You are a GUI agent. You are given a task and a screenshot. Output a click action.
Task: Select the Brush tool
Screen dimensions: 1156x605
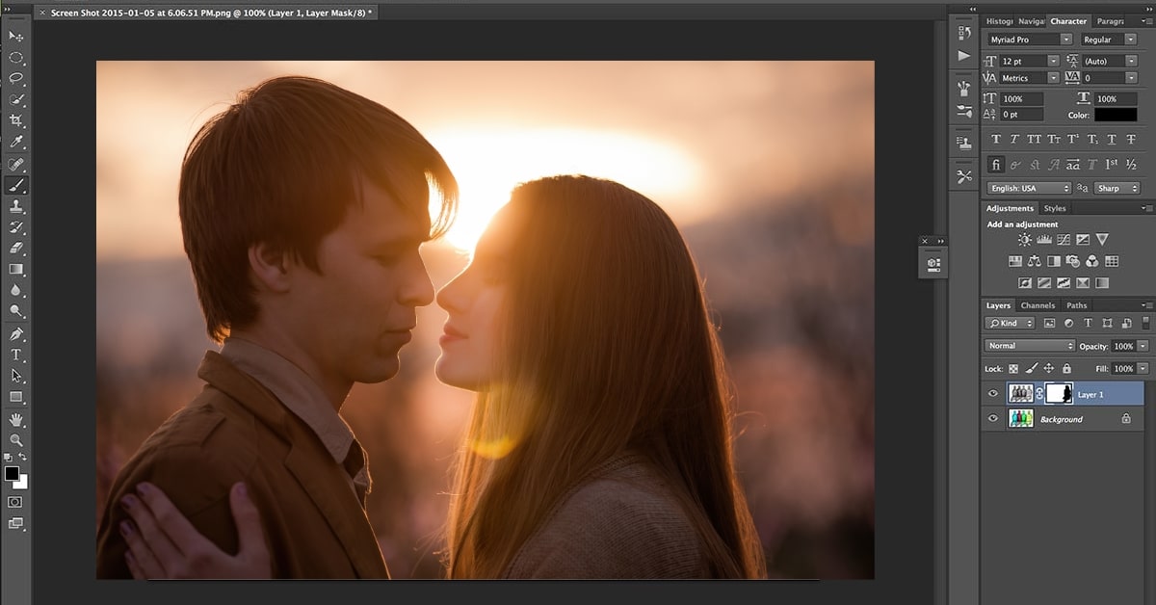16,186
